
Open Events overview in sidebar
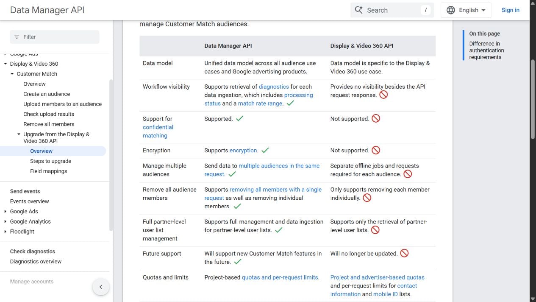[29, 201]
